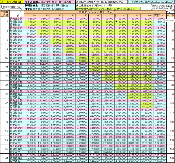Select cell 1,300,000 in row 64
The height and width of the screenshot is (163, 175).
[x=43, y=161]
